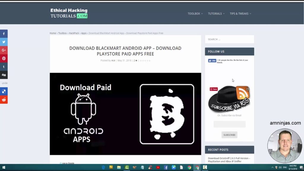304x171 pixels.
Task: Open the volume icon in system tray
Action: pyautogui.click(x=280, y=167)
